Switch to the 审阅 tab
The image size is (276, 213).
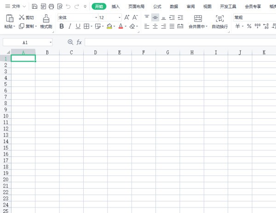(190, 6)
